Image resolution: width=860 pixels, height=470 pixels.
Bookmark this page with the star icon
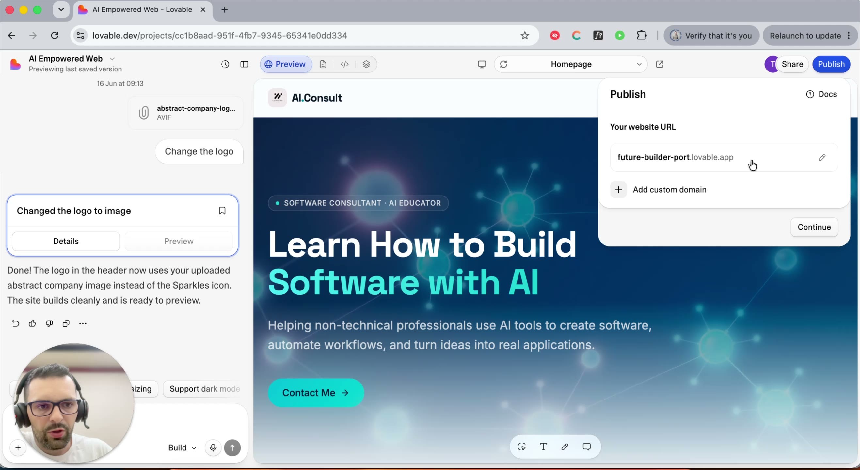(525, 35)
